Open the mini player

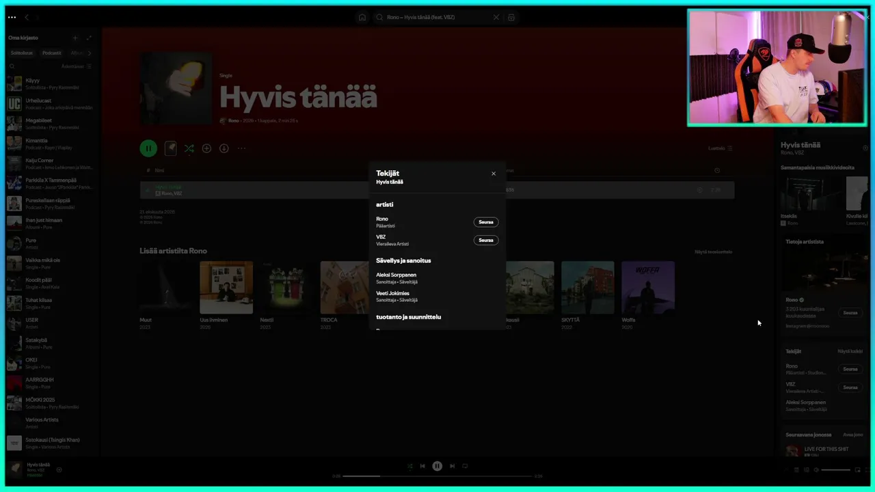[x=858, y=470]
